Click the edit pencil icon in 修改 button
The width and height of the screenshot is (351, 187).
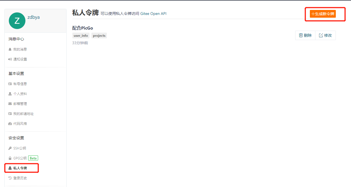(321, 35)
